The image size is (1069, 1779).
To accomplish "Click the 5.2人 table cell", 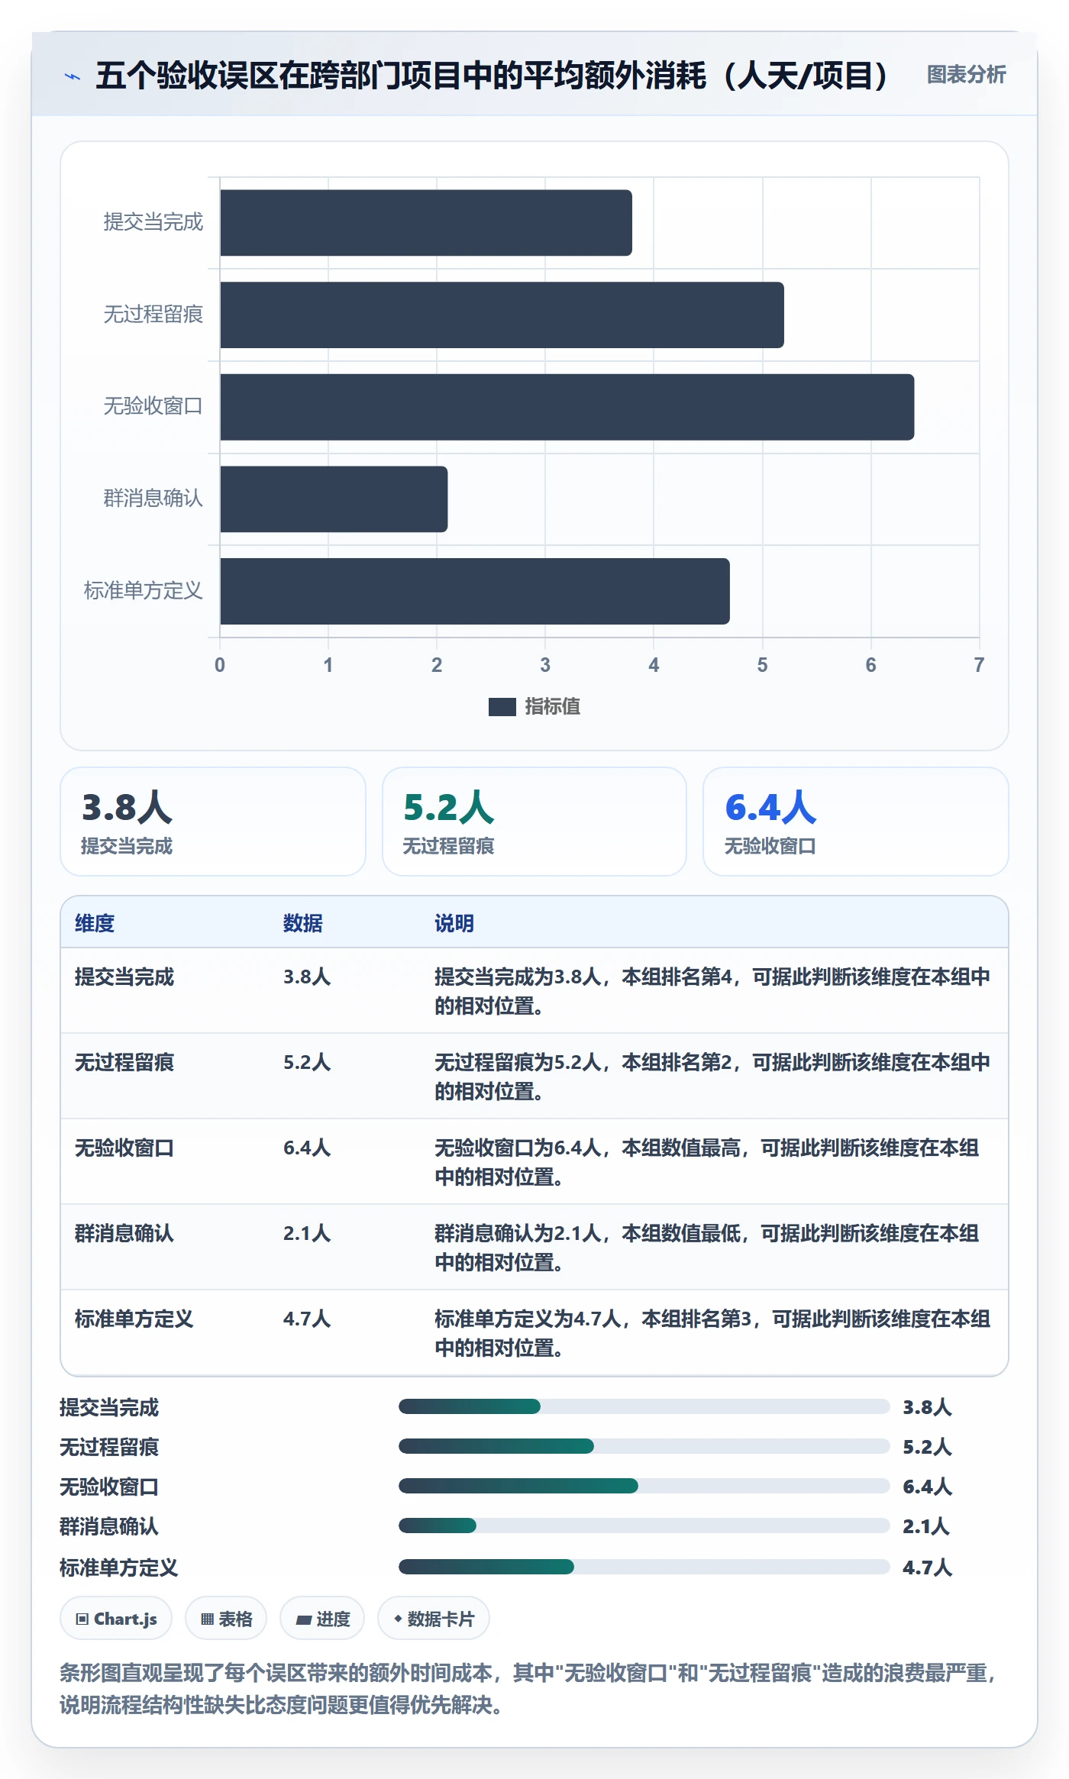I will 307,1063.
